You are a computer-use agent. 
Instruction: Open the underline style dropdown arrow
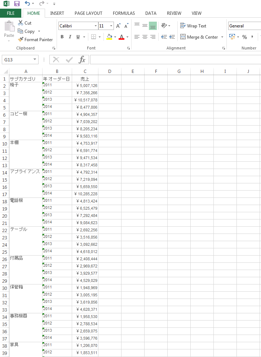pos(84,37)
